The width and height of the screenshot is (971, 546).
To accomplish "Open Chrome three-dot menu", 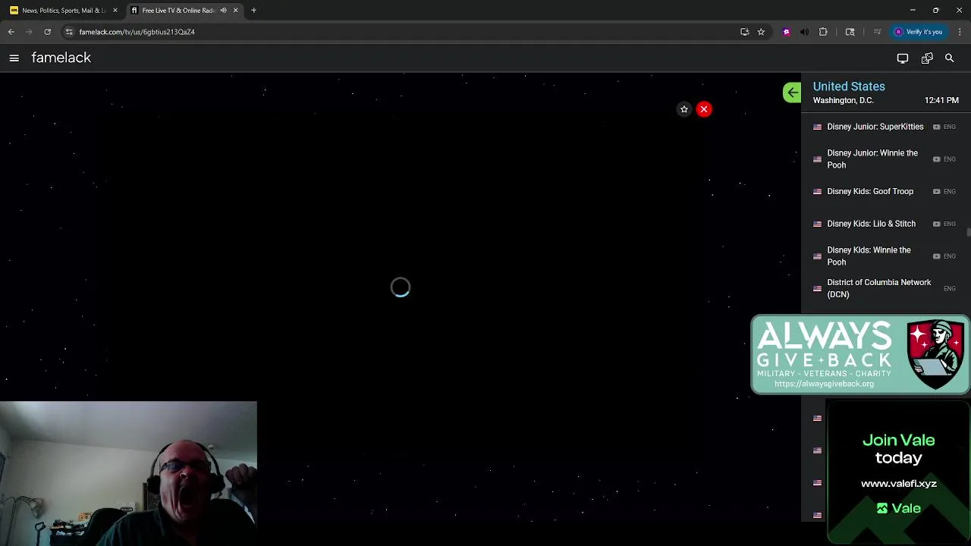I will click(x=960, y=32).
